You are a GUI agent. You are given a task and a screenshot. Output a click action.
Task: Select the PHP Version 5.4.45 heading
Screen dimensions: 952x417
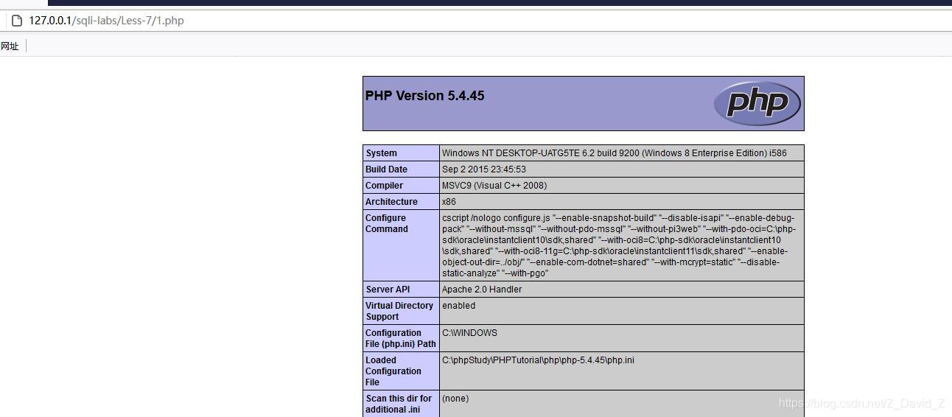click(424, 96)
